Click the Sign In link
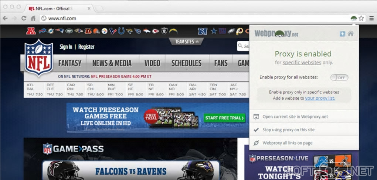377x180 pixels. pos(66,47)
